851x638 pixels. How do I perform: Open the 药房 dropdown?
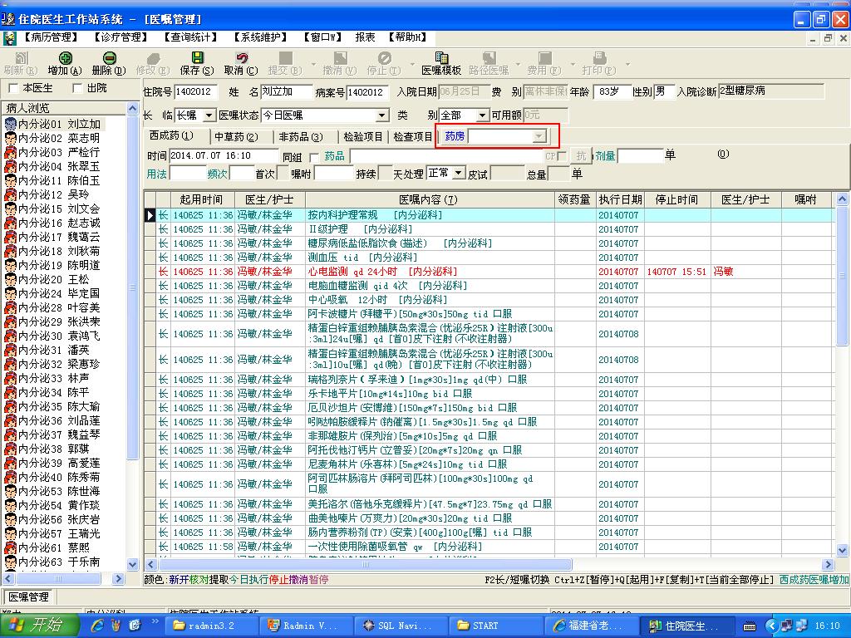click(539, 136)
